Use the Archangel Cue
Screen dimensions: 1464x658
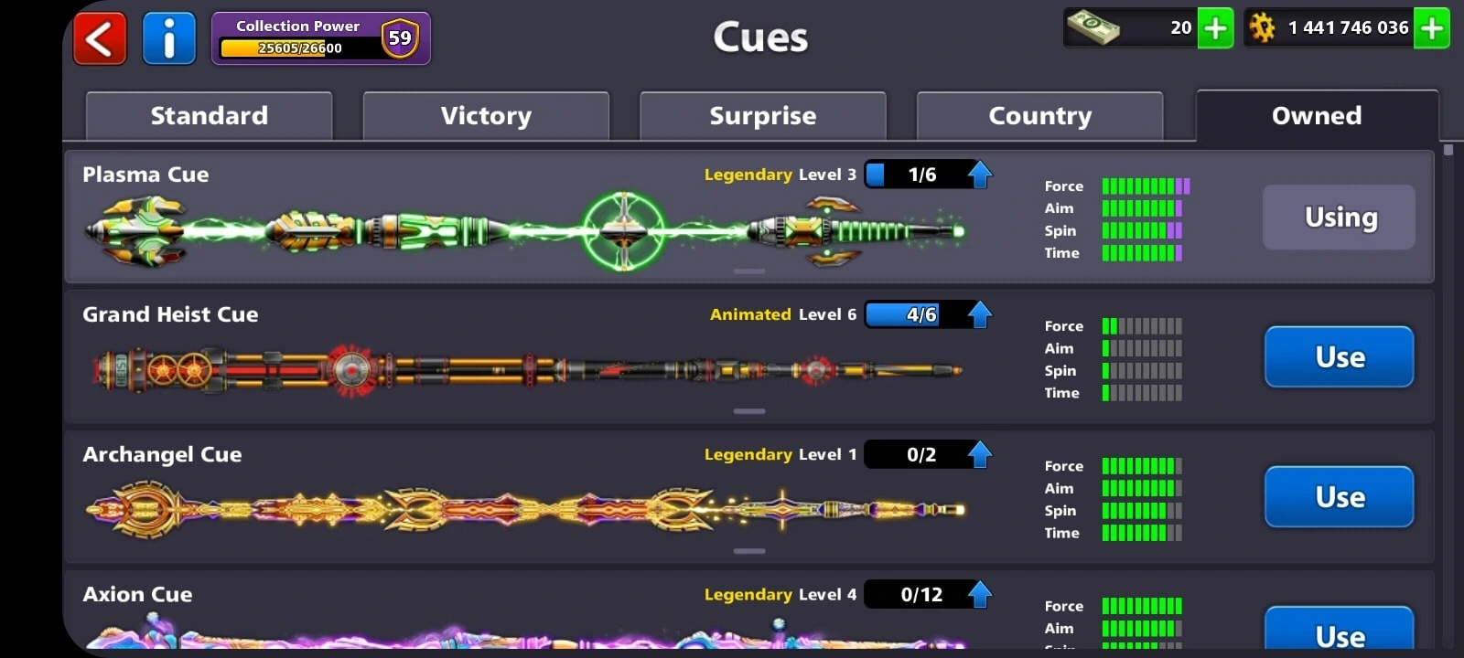coord(1340,496)
